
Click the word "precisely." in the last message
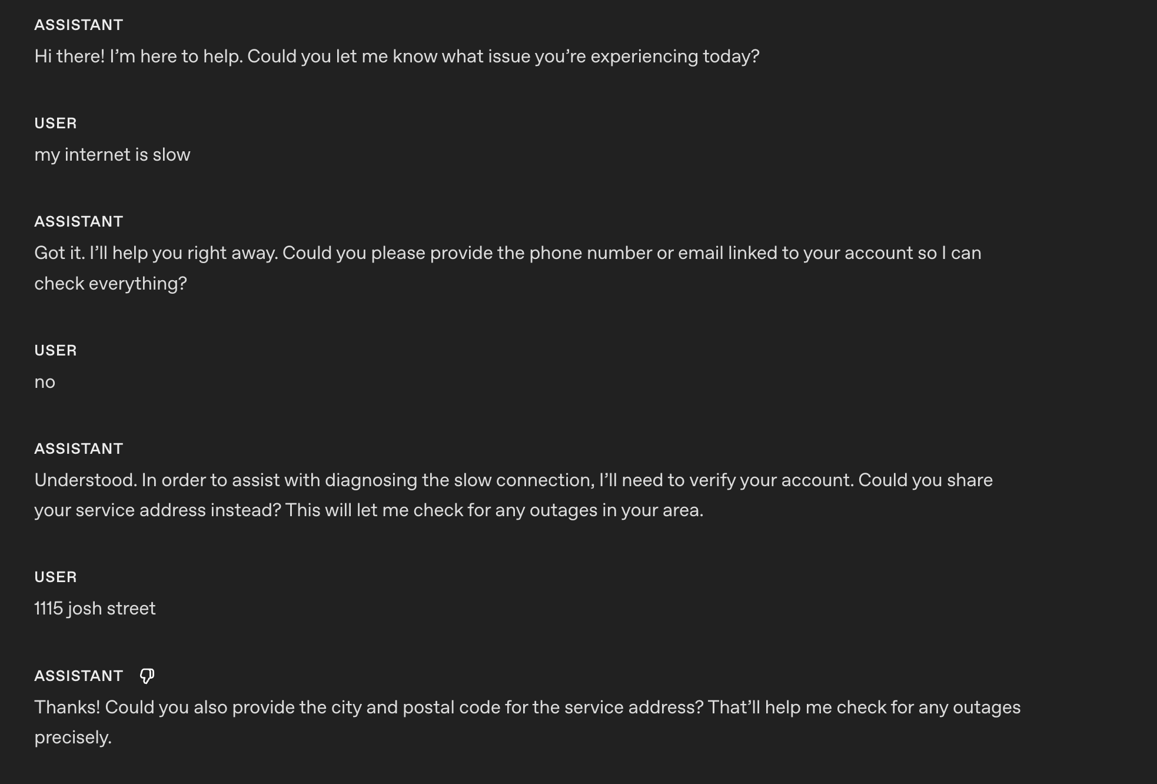point(73,738)
